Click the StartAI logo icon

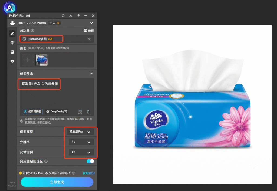(9, 7)
